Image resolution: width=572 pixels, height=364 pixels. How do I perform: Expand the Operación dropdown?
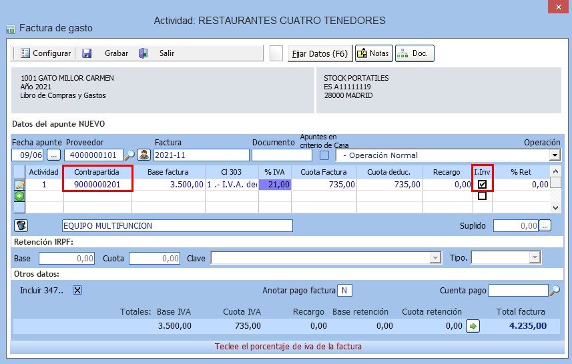555,155
